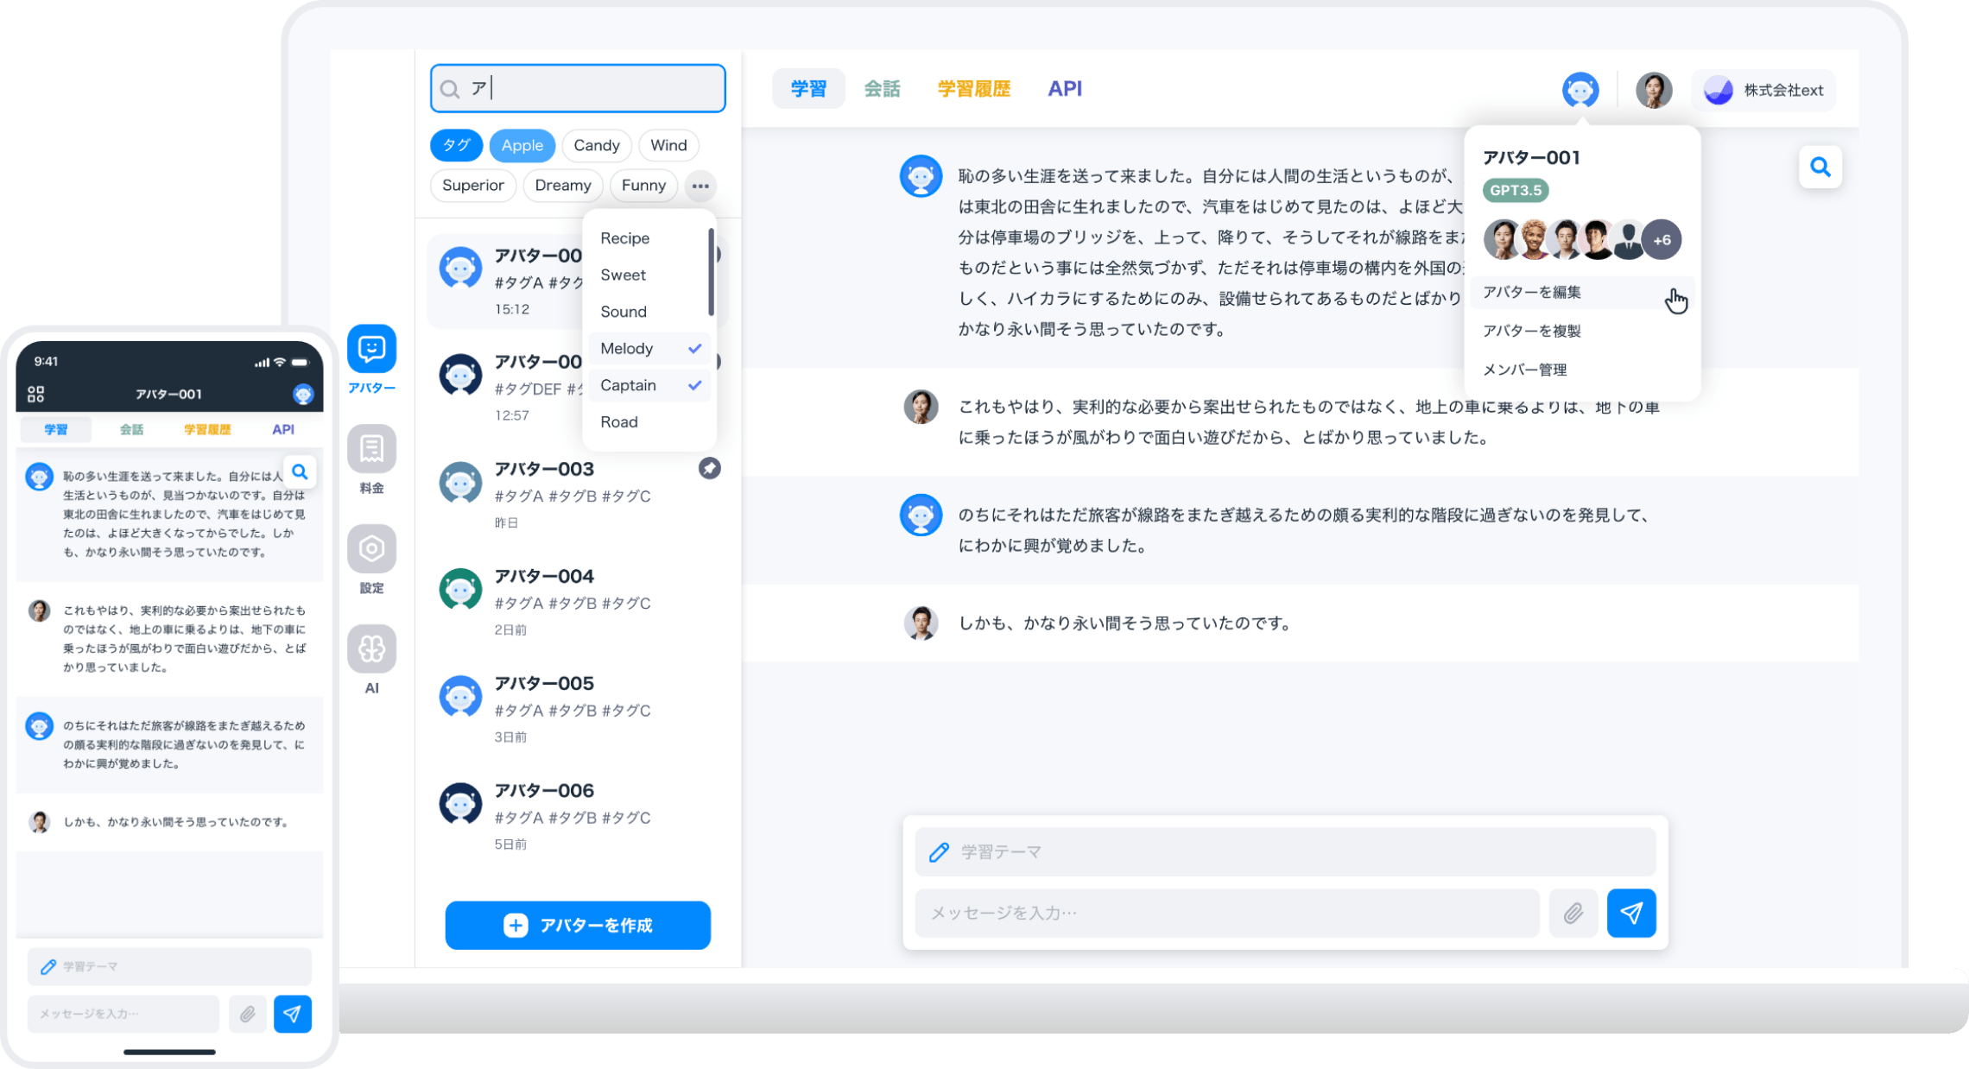Switch to the 学習履歴 tab
This screenshot has width=1969, height=1069.
973,89
